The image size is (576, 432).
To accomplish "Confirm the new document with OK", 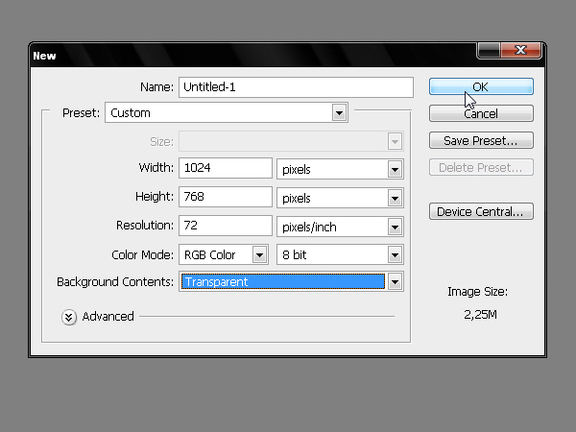I will [x=481, y=86].
